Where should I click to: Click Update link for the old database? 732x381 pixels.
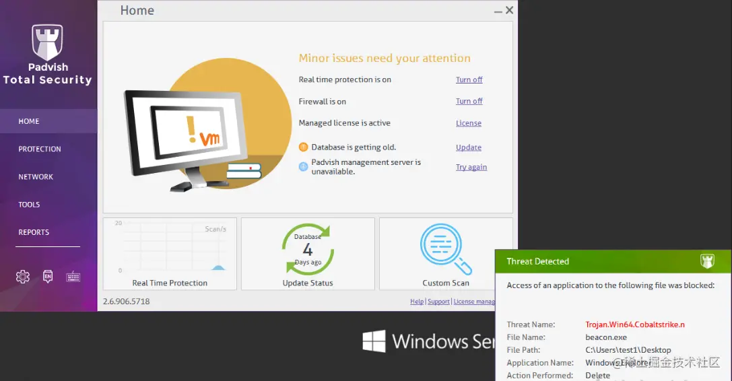(468, 147)
